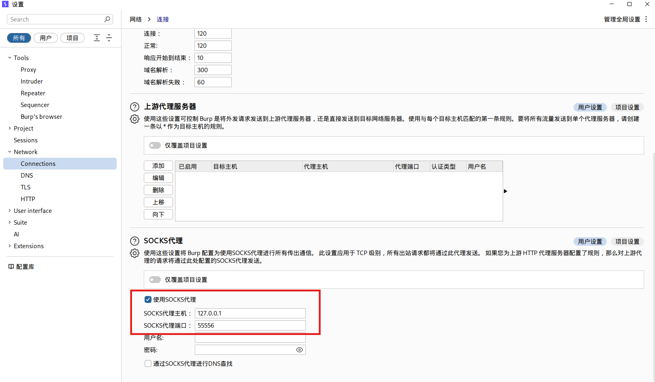Click the 删除 button
Viewport: 655px width, 382px height.
tap(158, 190)
